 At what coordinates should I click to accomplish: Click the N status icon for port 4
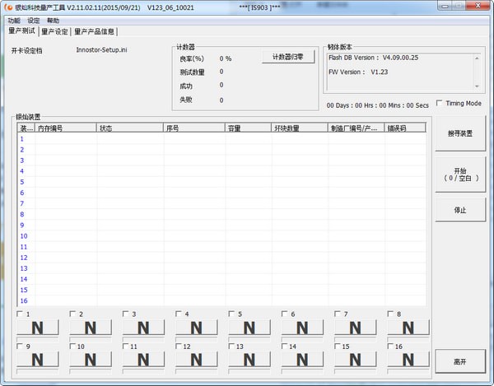(x=197, y=327)
